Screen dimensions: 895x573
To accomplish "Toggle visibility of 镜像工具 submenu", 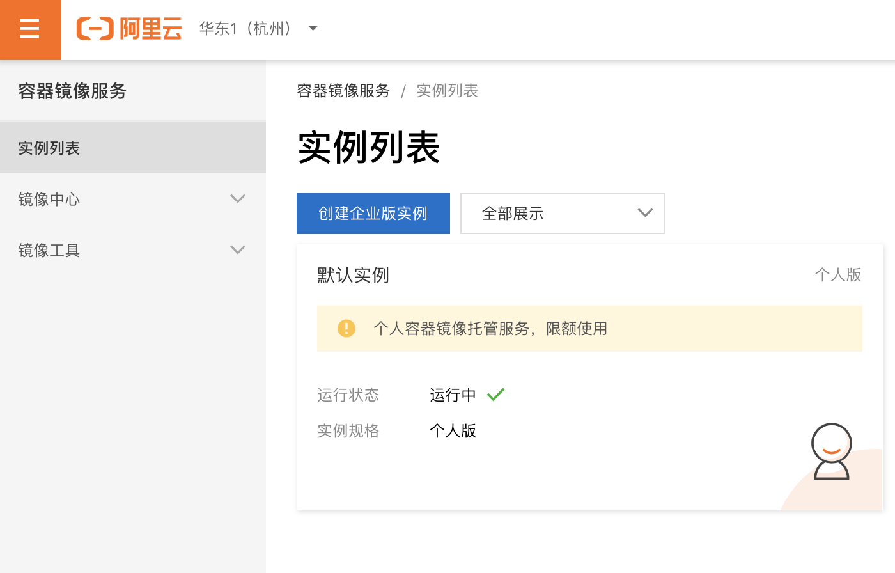I will click(x=238, y=249).
